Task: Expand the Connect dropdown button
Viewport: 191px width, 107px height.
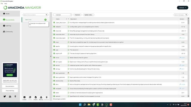Action: pyautogui.click(x=182, y=8)
